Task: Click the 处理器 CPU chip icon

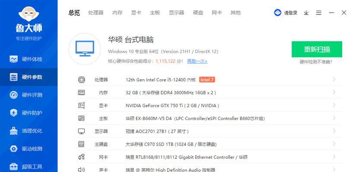Action: (82, 80)
